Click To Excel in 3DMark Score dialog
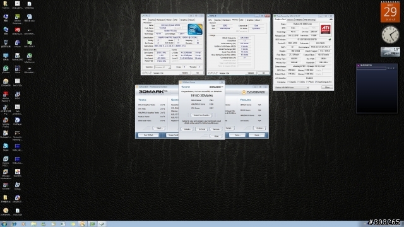The image size is (404, 227). pos(202,129)
